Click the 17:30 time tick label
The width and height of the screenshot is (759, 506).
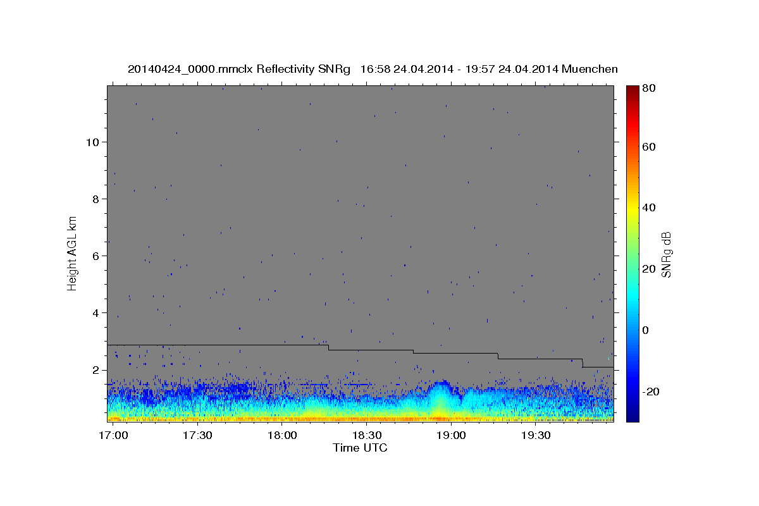tap(198, 436)
